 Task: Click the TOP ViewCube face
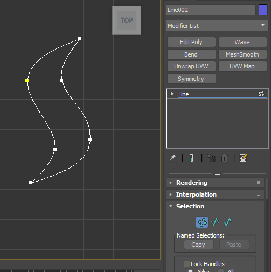tap(127, 20)
